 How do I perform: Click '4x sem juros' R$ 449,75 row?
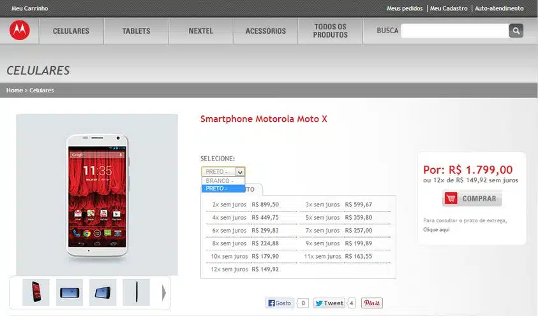point(251,218)
